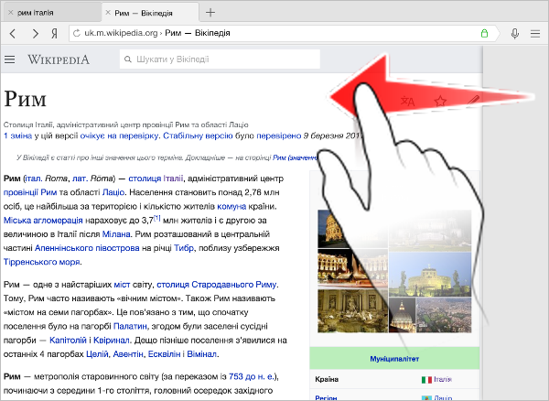Click the green secure lock icon

coord(484,33)
